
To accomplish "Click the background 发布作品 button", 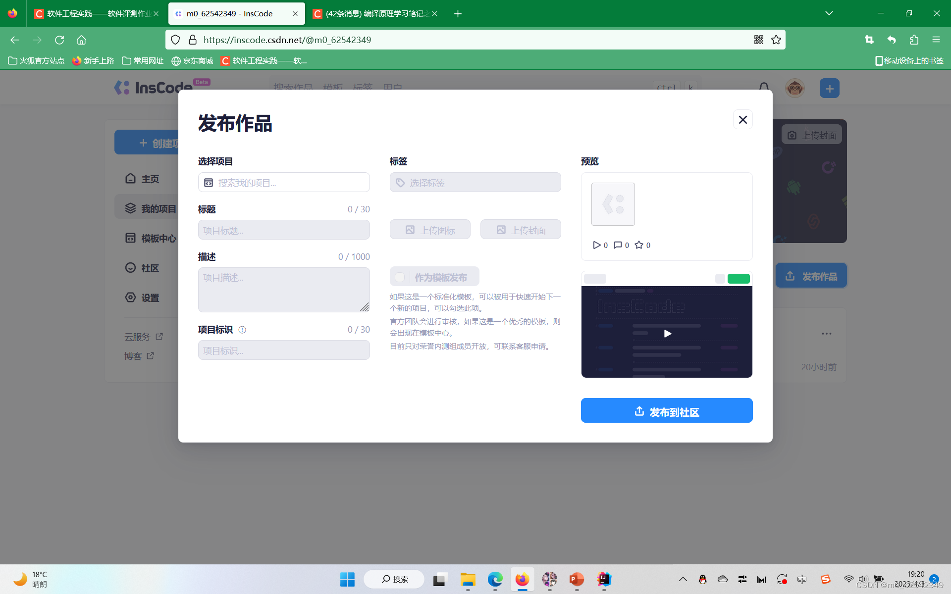I will [811, 276].
